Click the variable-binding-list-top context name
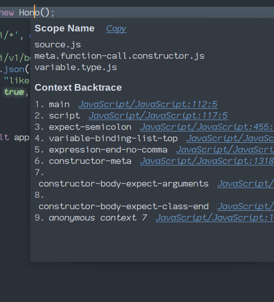Image resolution: width=274 pixels, height=302 pixels. tap(113, 139)
